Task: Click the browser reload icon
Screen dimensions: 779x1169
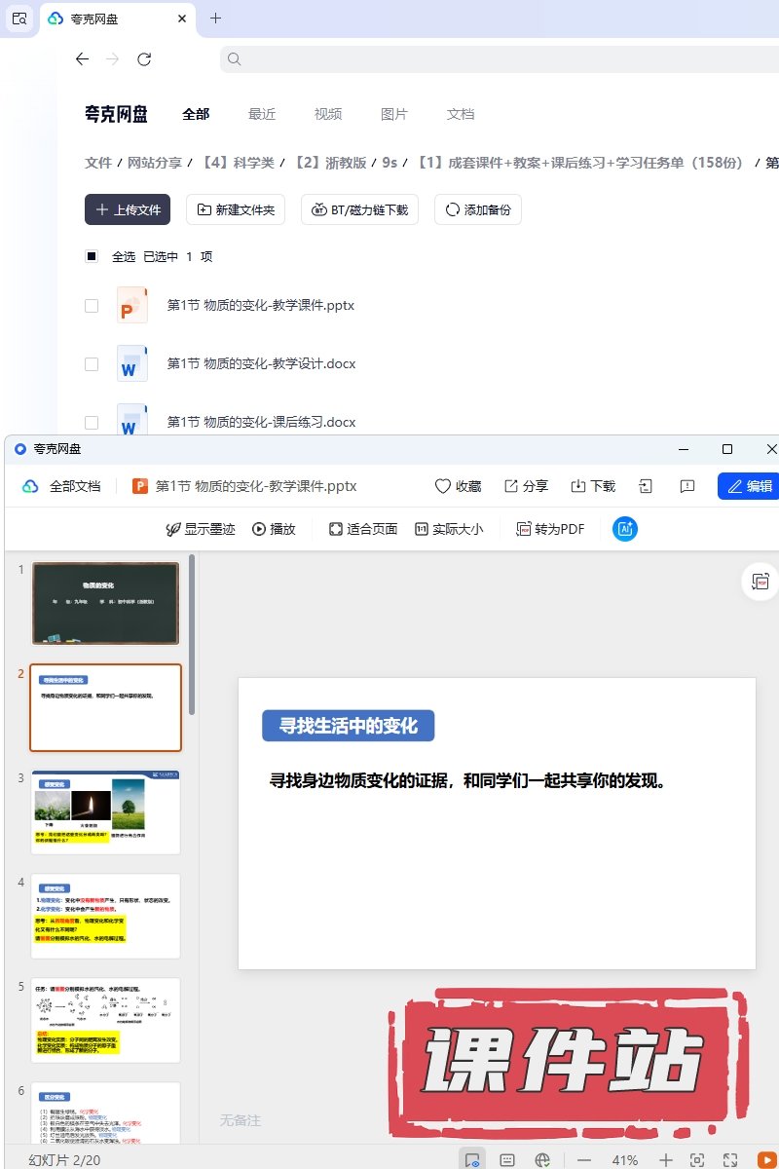Action: point(144,59)
